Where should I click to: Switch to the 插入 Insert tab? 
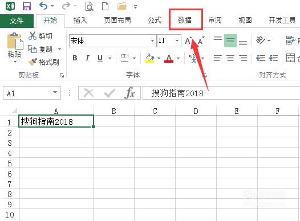pyautogui.click(x=80, y=21)
